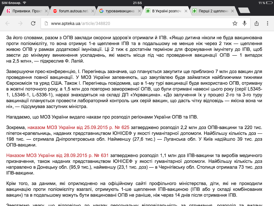Start voice search with the microphone icon
The image size is (274, 206).
pos(244,23)
